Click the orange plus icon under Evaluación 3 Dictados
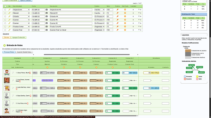Image resolution: width=211 pixels, height=118 pixels. click(x=64, y=68)
